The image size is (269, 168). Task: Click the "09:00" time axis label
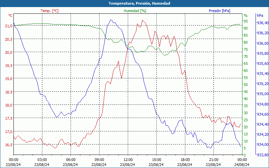(x=99, y=160)
